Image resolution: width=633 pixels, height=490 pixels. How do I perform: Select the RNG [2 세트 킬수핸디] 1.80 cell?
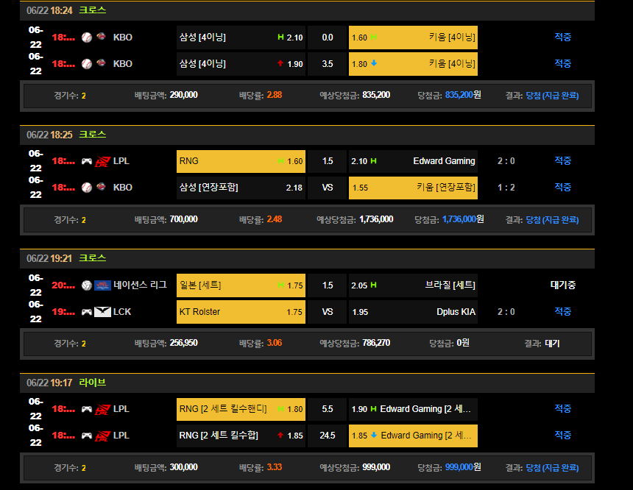pyautogui.click(x=241, y=409)
